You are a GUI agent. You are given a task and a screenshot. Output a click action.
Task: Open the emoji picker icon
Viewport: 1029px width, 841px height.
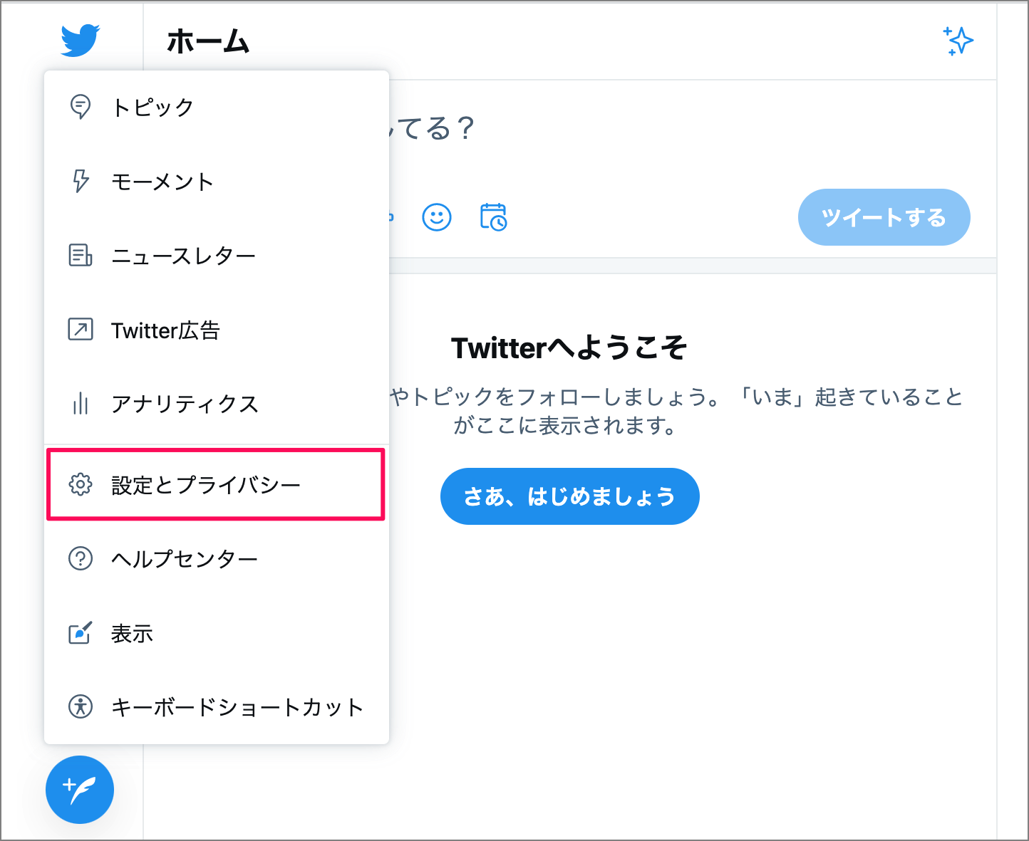click(437, 218)
